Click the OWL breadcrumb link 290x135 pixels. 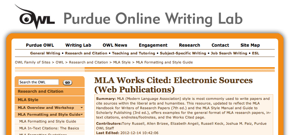pyautogui.click(x=60, y=62)
